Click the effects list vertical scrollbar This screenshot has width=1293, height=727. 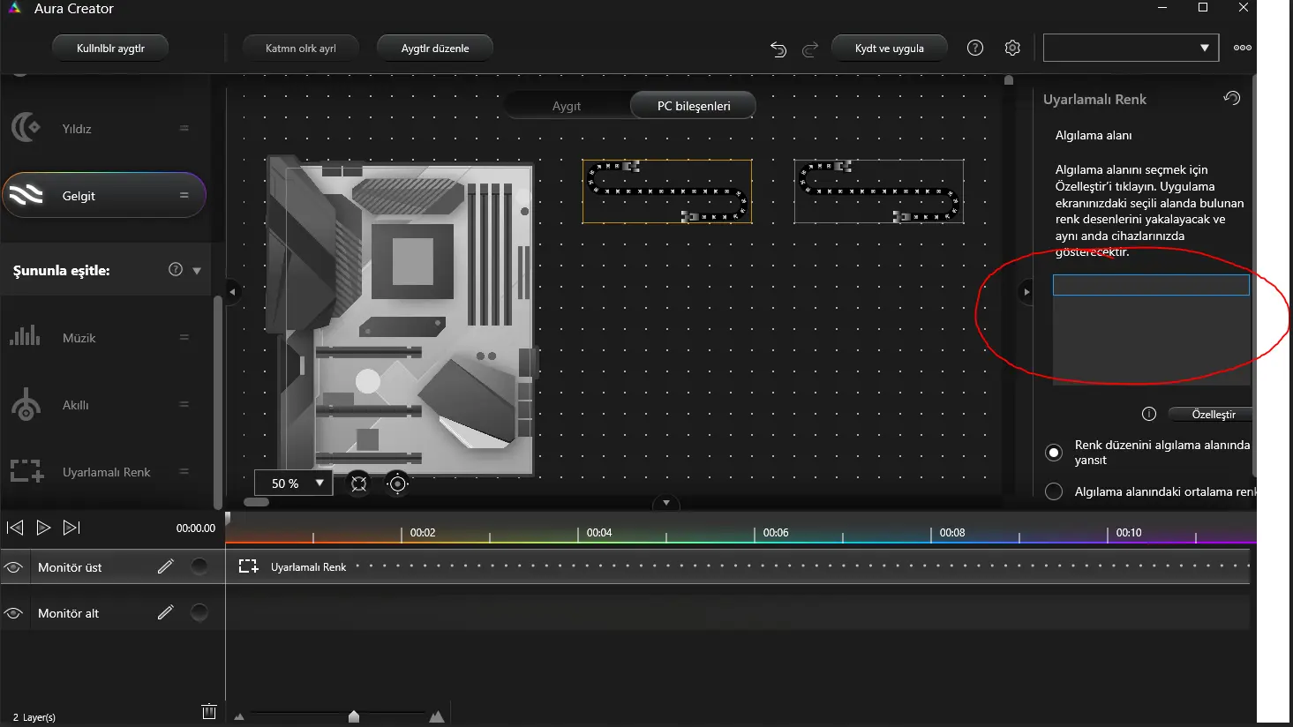(x=217, y=401)
